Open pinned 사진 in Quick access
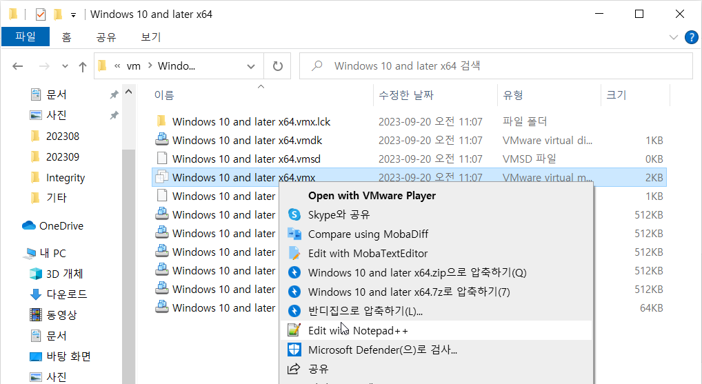The width and height of the screenshot is (702, 384). [57, 115]
